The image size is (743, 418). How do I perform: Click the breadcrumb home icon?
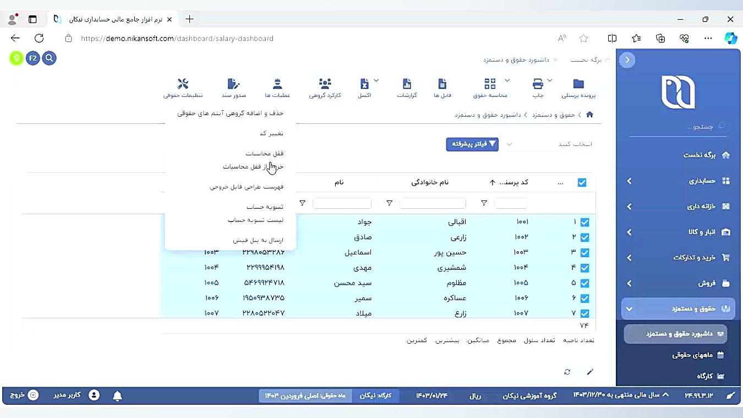pyautogui.click(x=590, y=115)
